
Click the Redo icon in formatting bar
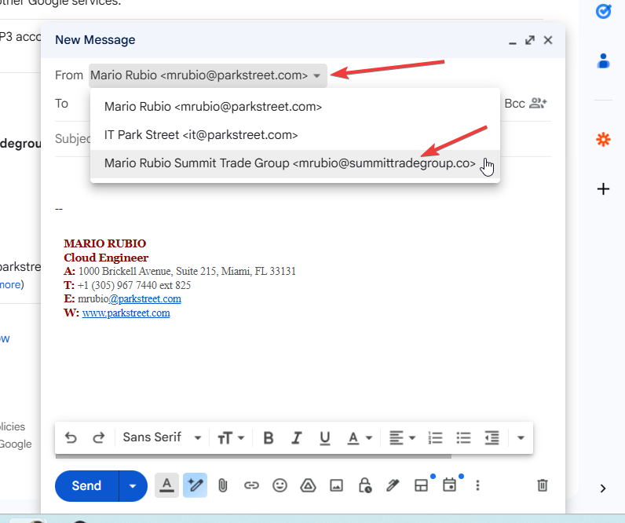(98, 437)
